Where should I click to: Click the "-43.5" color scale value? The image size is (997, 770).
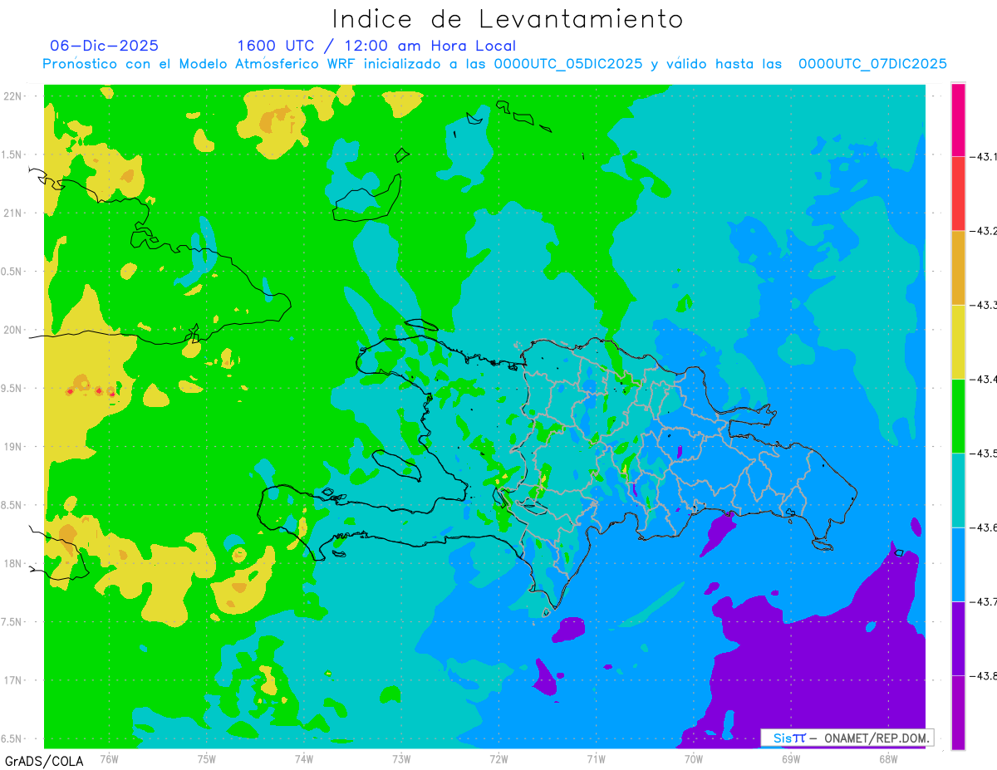click(x=984, y=453)
